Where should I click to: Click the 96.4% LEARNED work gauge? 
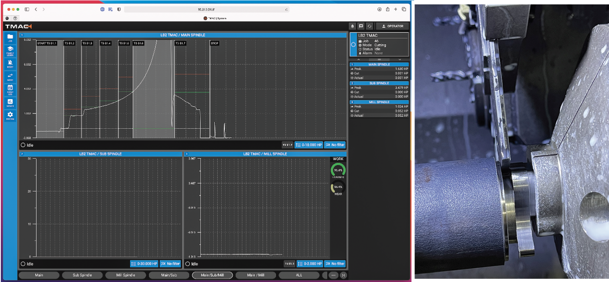(338, 169)
